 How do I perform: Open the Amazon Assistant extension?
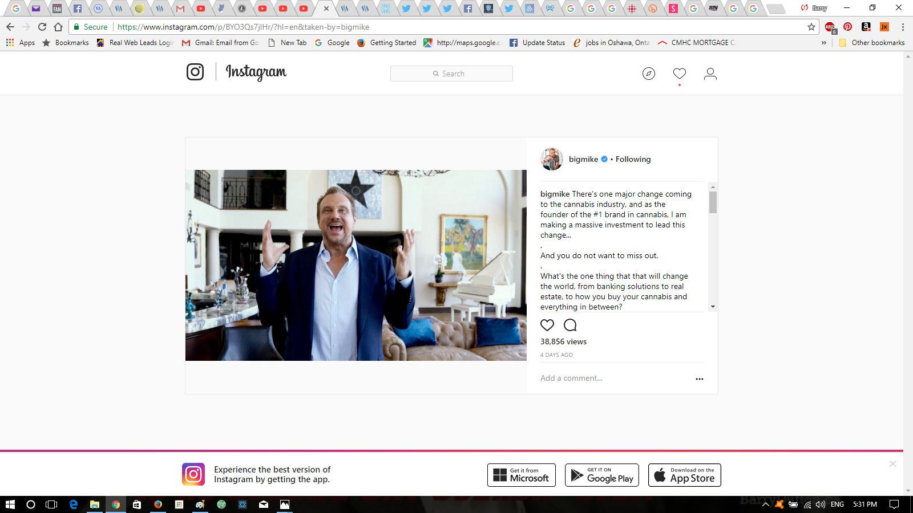[x=866, y=27]
